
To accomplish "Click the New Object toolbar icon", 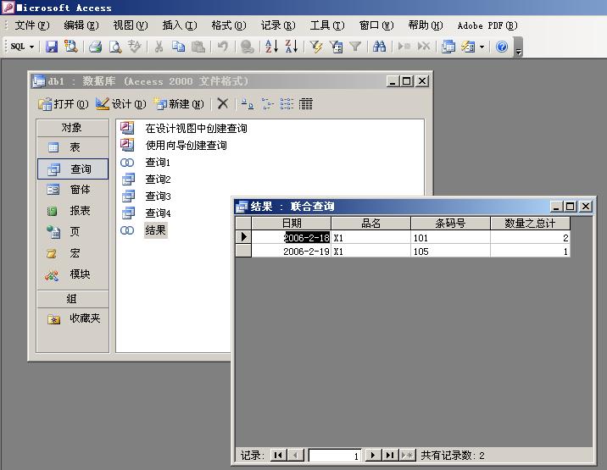I will coord(468,47).
